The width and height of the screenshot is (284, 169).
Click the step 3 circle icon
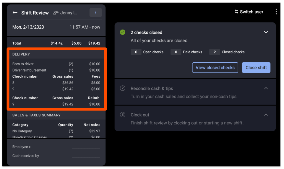123,115
